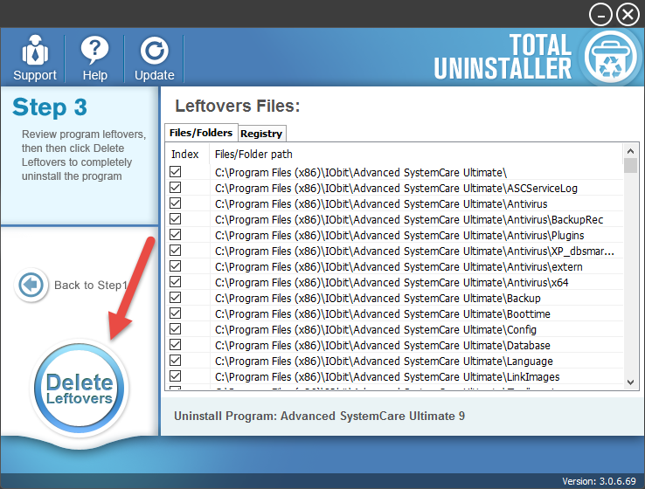Select the path ending in Ultimate\Backup
The image size is (645, 489).
(x=378, y=299)
